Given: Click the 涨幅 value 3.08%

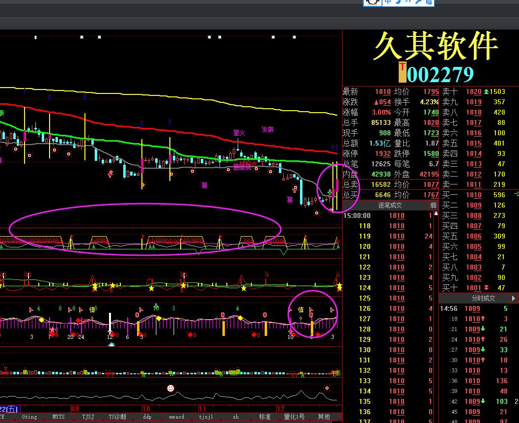Looking at the screenshot, I should 382,112.
